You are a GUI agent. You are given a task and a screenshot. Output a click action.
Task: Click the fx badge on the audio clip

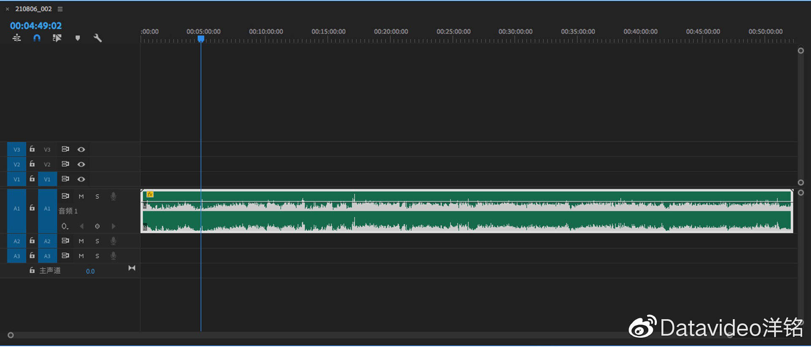pos(150,194)
